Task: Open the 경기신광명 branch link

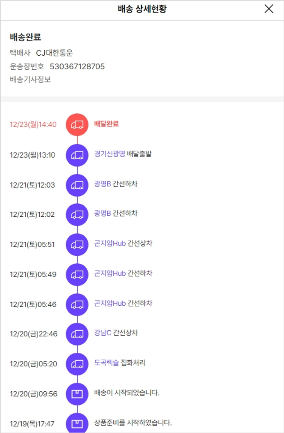Action: click(109, 154)
